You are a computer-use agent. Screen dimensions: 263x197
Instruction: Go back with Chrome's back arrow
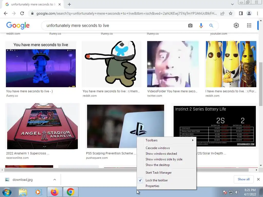click(x=6, y=13)
